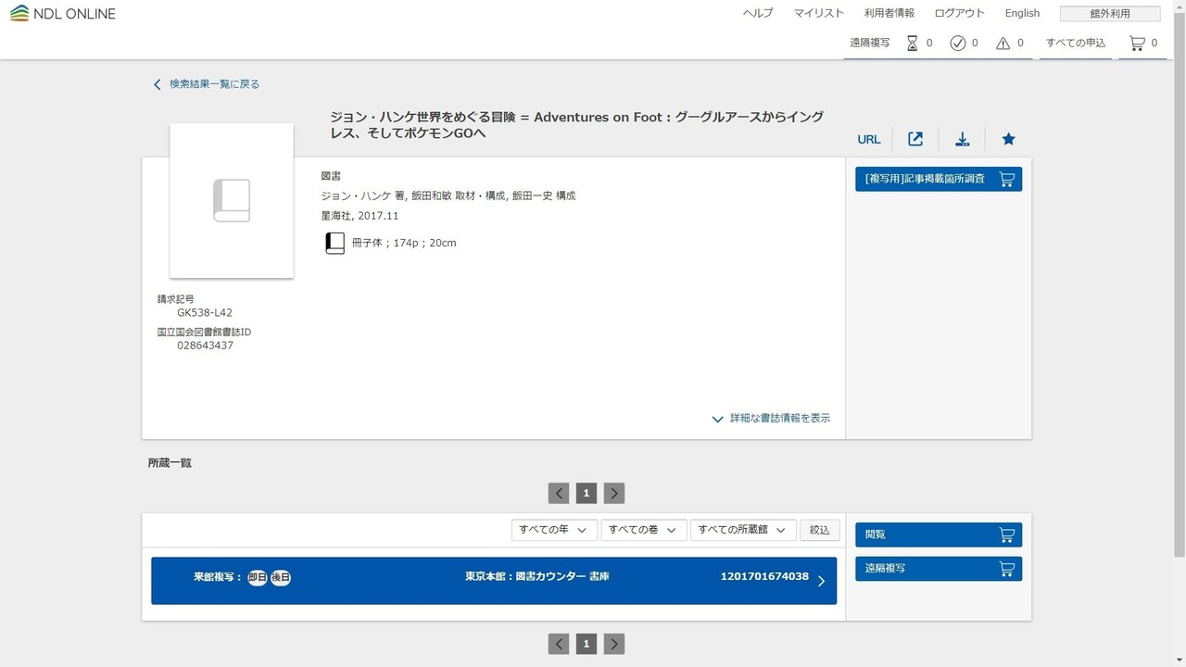The image size is (1186, 667).
Task: Click the NDL ONLINE logo
Action: [62, 14]
